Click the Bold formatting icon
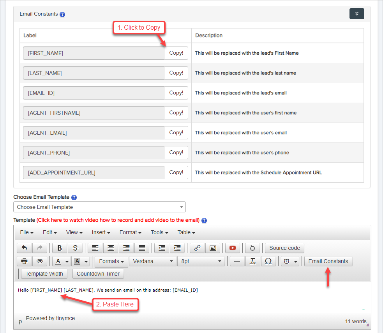 click(x=60, y=248)
